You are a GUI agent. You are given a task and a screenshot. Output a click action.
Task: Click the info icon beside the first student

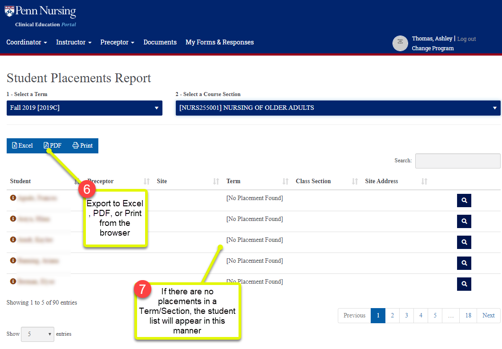pyautogui.click(x=12, y=198)
